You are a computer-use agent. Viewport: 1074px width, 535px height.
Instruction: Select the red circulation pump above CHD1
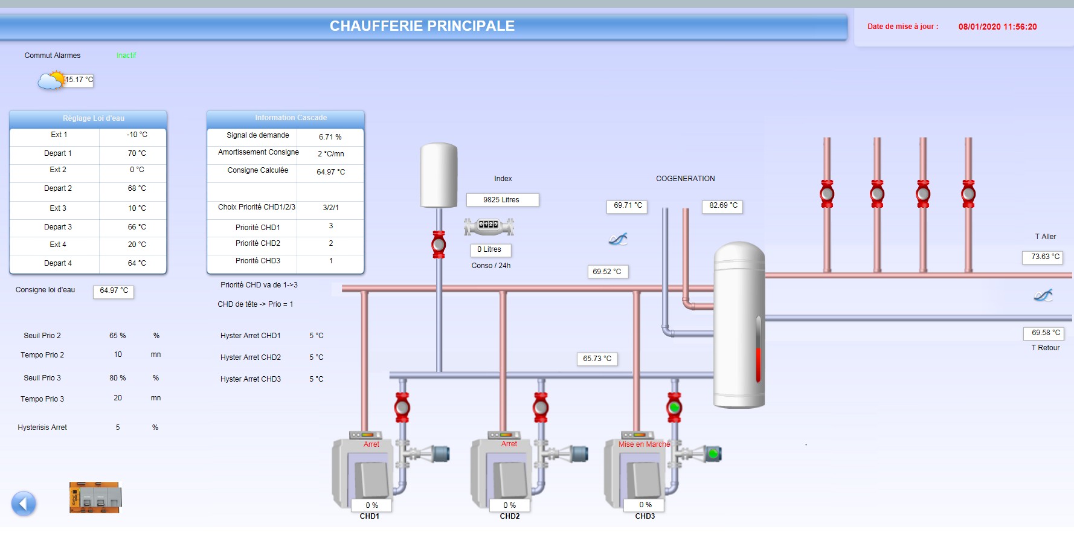pyautogui.click(x=402, y=407)
